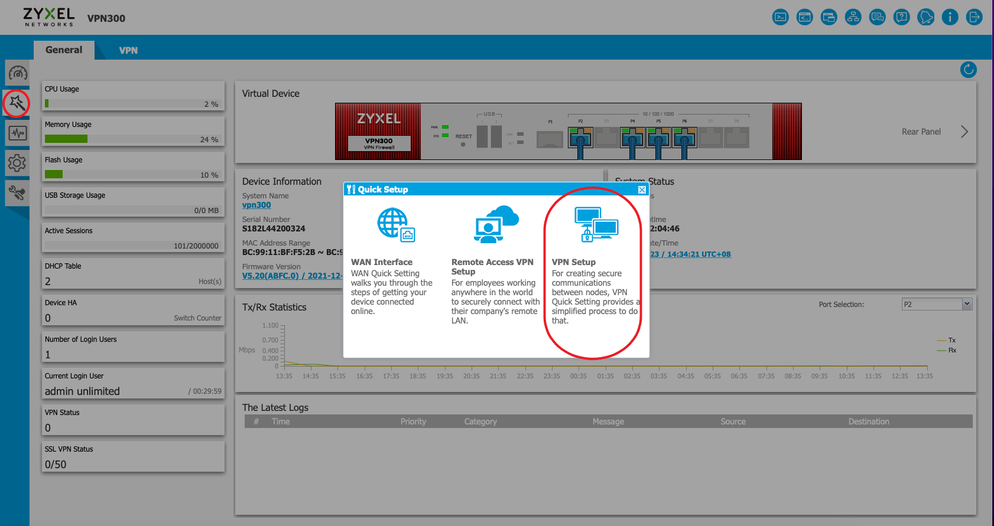Sort logs by the Priority column
This screenshot has height=526, width=994.
413,422
